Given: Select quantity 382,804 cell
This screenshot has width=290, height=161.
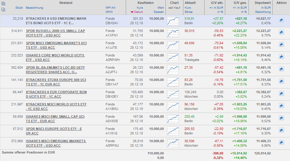Looking at the screenshot, I should click(17, 68).
